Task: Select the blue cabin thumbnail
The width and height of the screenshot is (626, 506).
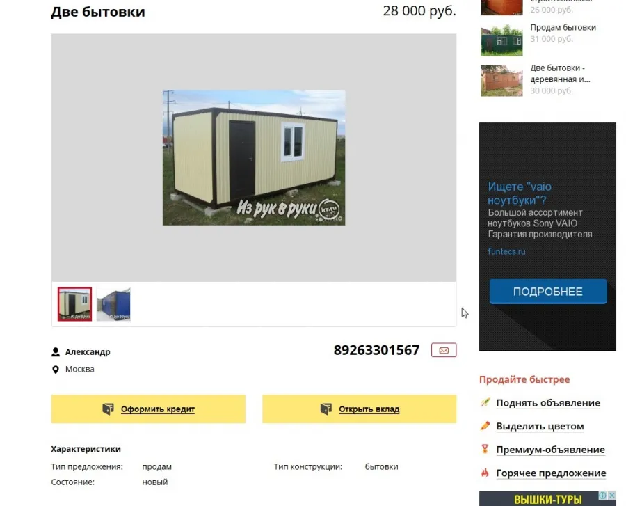Action: [x=113, y=304]
